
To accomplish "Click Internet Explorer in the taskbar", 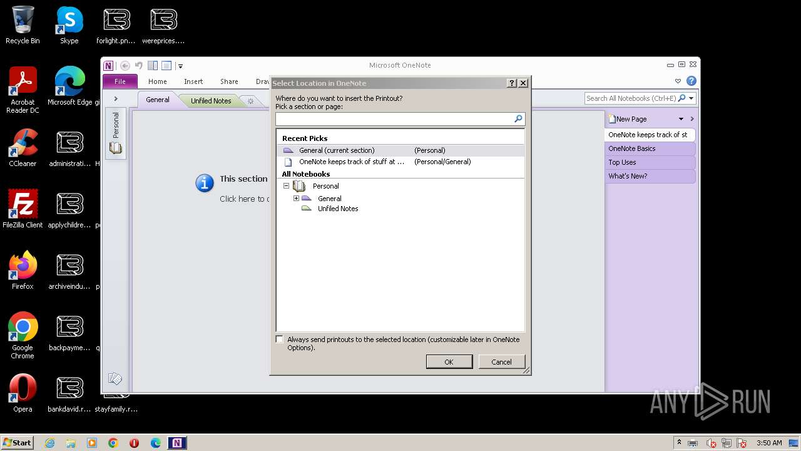I will pyautogui.click(x=50, y=443).
